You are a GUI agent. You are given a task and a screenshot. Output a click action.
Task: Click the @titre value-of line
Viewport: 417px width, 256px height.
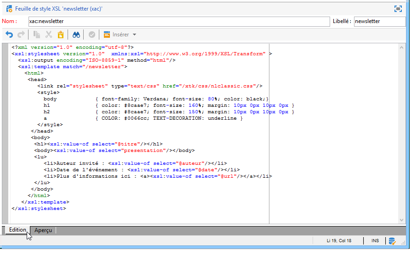(98, 144)
